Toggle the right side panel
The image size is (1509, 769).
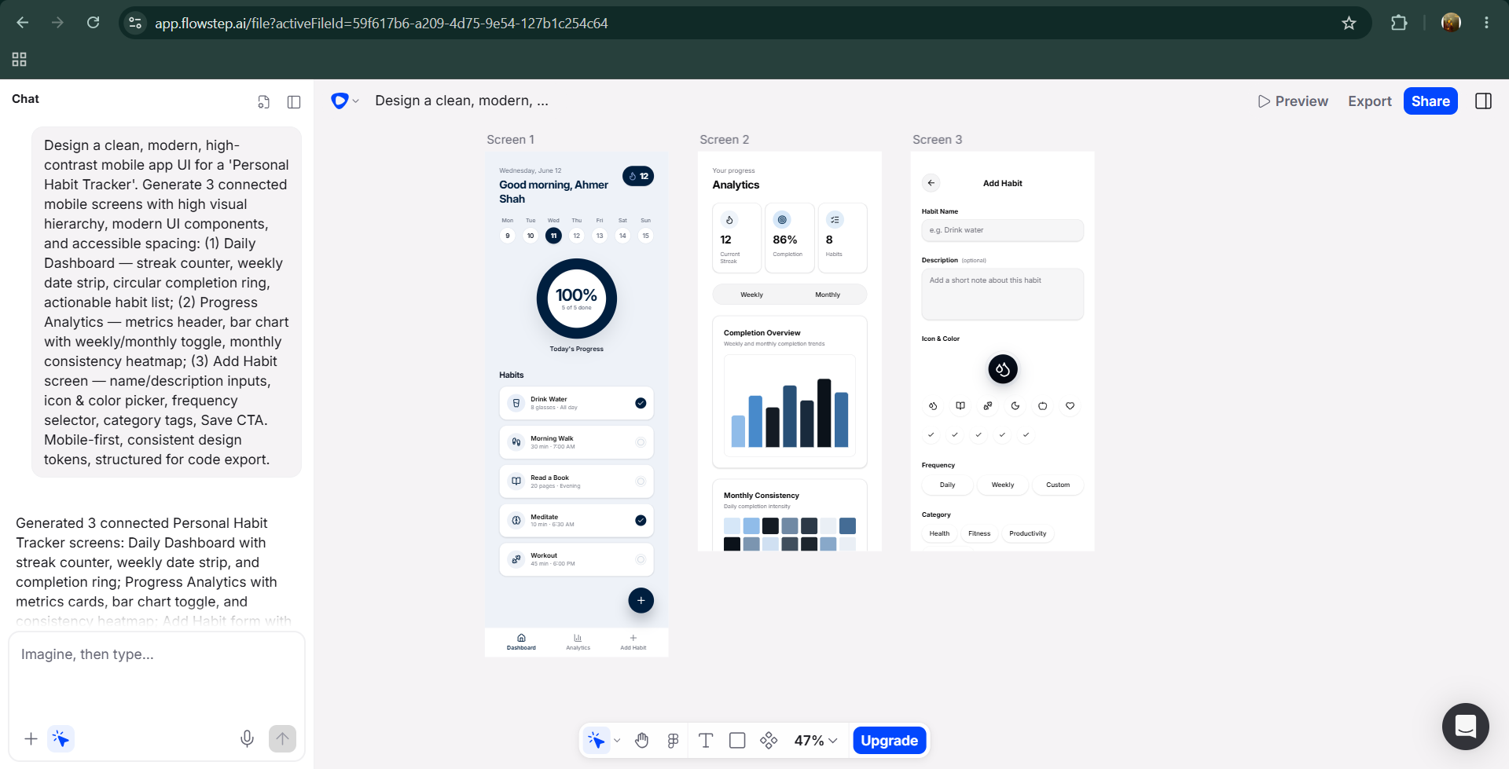pos(1483,101)
